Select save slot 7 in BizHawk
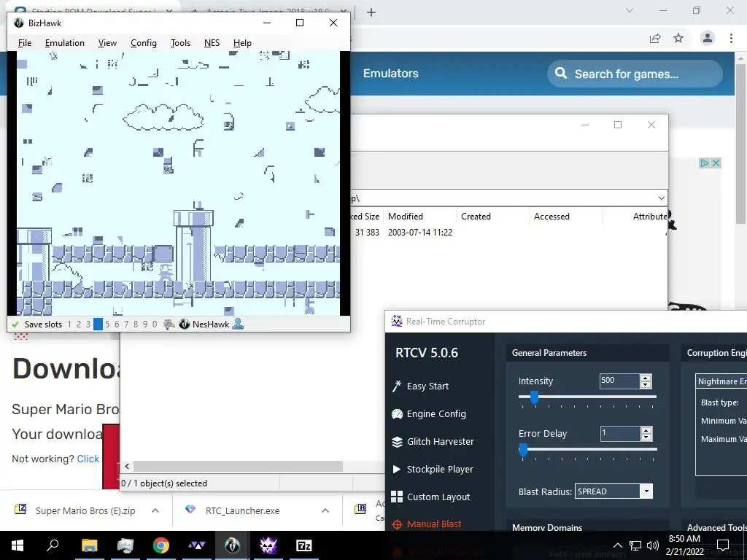This screenshot has width=747, height=560. (x=126, y=324)
